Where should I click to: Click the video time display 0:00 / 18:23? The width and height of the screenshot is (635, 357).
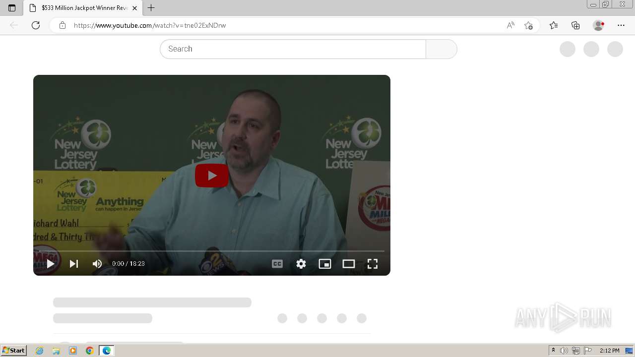[128, 264]
